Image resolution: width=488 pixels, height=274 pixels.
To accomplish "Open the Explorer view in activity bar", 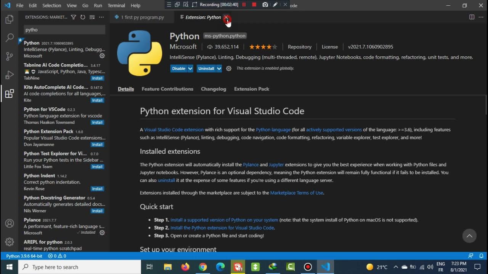I will tap(10, 19).
